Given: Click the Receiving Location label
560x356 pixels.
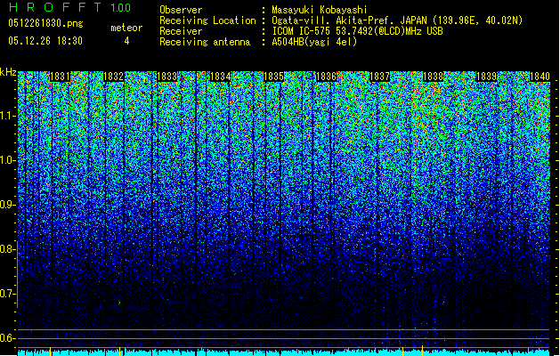Looking at the screenshot, I should pos(207,20).
